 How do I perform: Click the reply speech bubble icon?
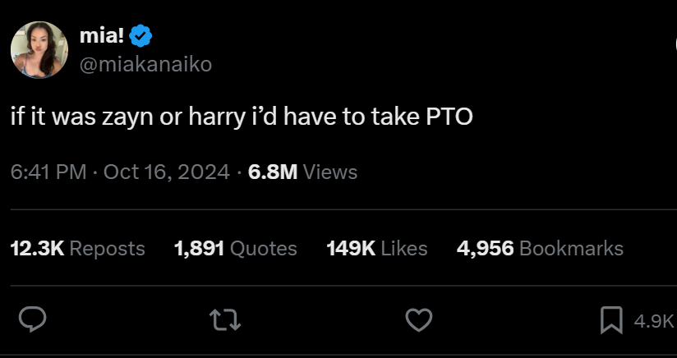pos(34,320)
